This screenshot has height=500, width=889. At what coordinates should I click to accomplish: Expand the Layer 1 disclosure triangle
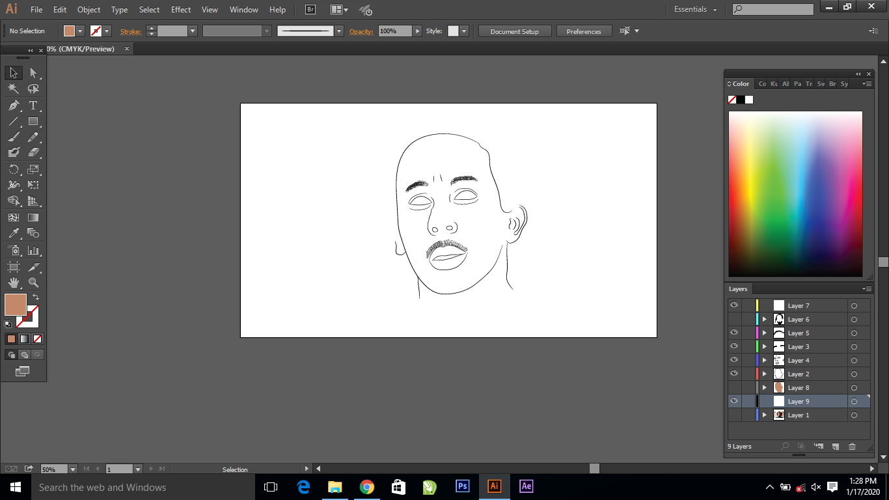765,415
